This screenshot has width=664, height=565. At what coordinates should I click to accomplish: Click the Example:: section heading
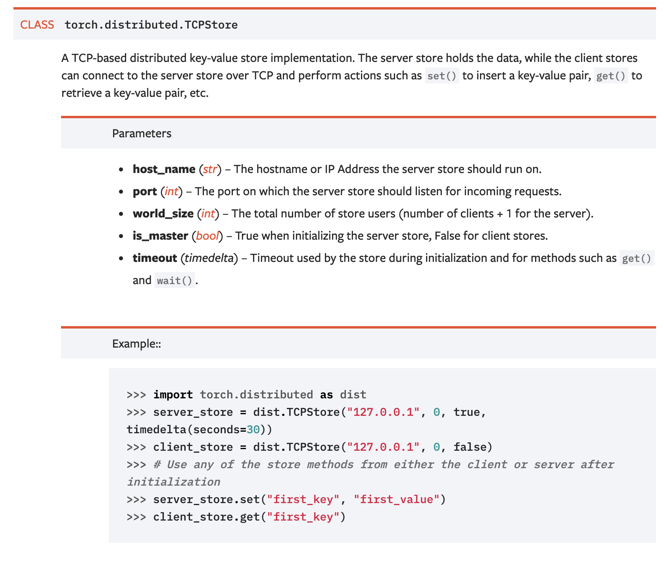click(x=136, y=344)
